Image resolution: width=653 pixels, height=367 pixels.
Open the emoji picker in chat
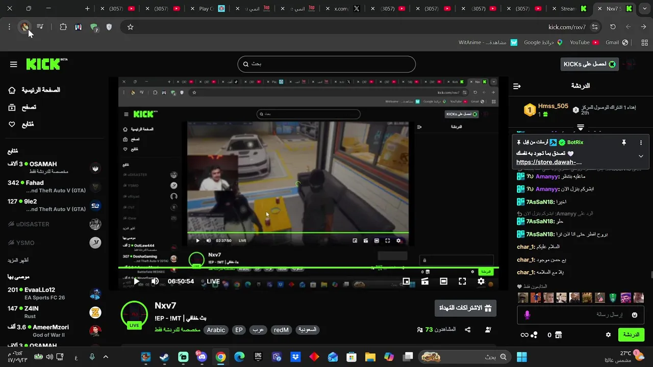tap(635, 315)
